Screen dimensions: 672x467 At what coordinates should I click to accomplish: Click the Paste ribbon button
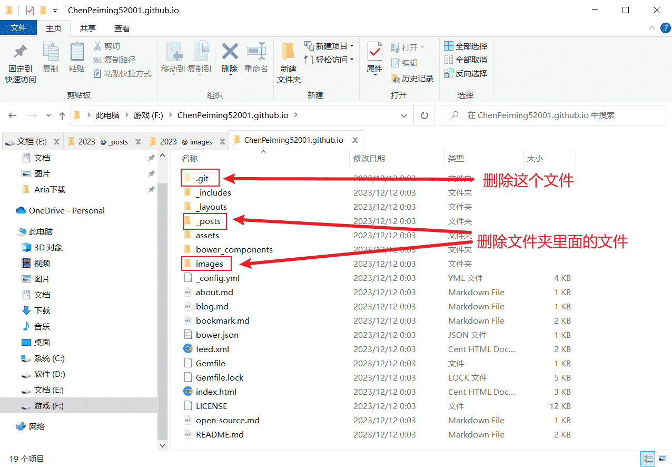(x=76, y=58)
